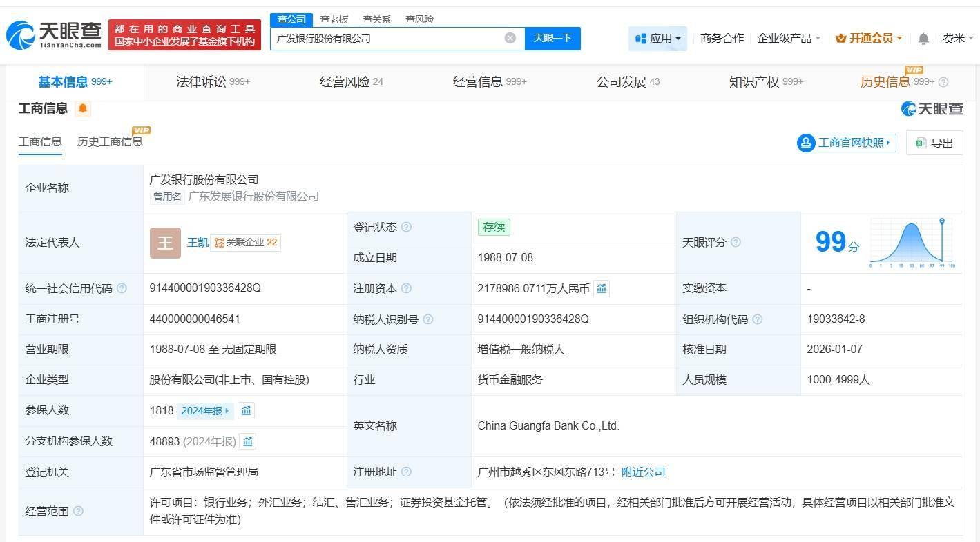Clear the search box with the X icon

click(510, 38)
